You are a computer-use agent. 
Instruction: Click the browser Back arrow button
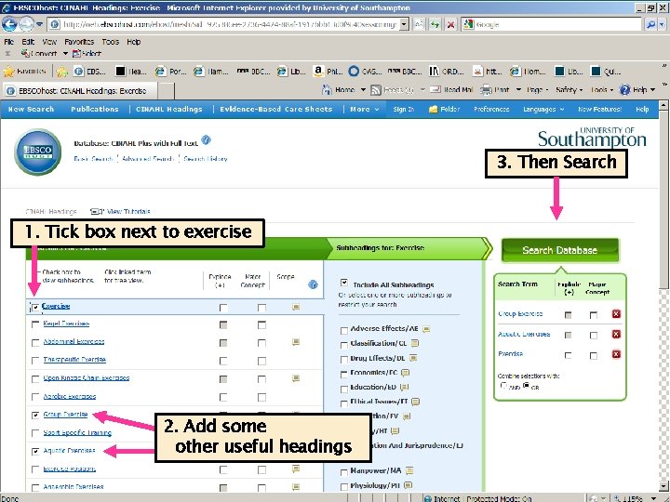(9, 24)
